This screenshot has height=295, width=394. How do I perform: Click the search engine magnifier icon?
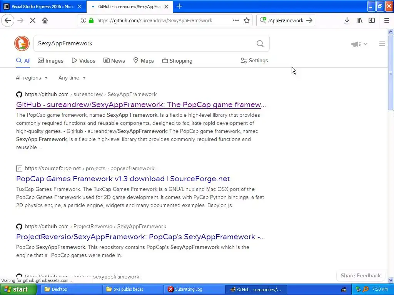pos(263,20)
